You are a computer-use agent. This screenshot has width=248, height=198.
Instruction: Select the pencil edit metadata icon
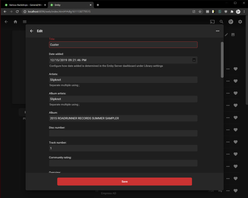[x=226, y=35]
